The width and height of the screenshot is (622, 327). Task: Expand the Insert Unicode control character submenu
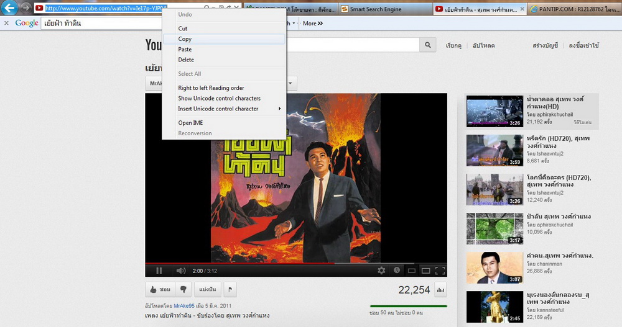point(223,109)
